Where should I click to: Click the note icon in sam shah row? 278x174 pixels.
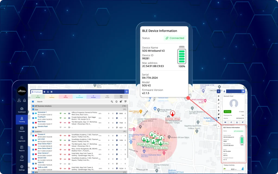[x=117, y=140]
